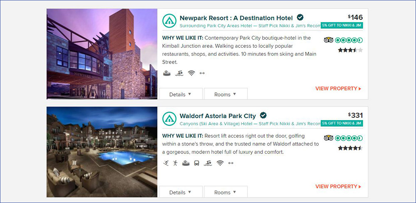Image resolution: width=416 pixels, height=203 pixels.
Task: Expand Details for Newpark Resort
Action: click(x=181, y=94)
